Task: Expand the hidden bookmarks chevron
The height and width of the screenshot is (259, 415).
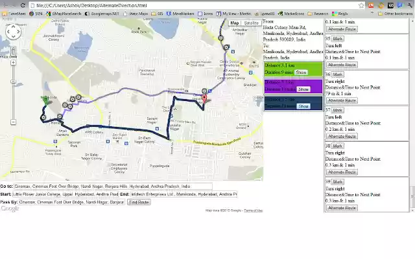Action: pos(372,13)
